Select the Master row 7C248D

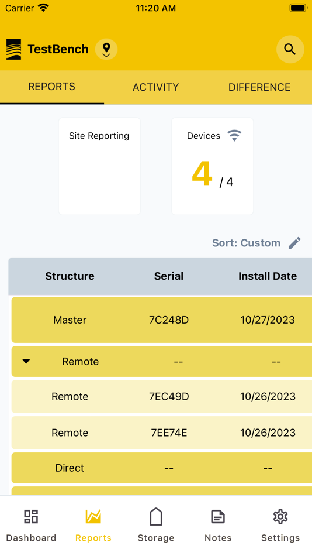pyautogui.click(x=162, y=320)
